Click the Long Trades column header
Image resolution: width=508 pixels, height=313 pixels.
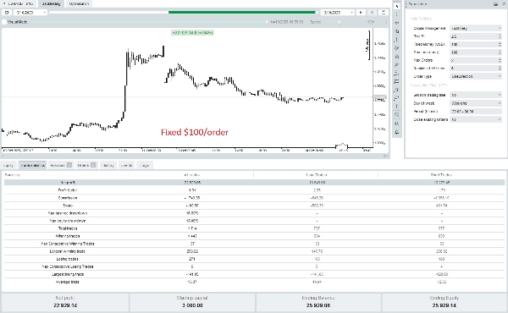316,175
